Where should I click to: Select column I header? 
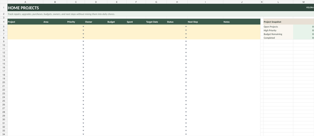(205, 2)
